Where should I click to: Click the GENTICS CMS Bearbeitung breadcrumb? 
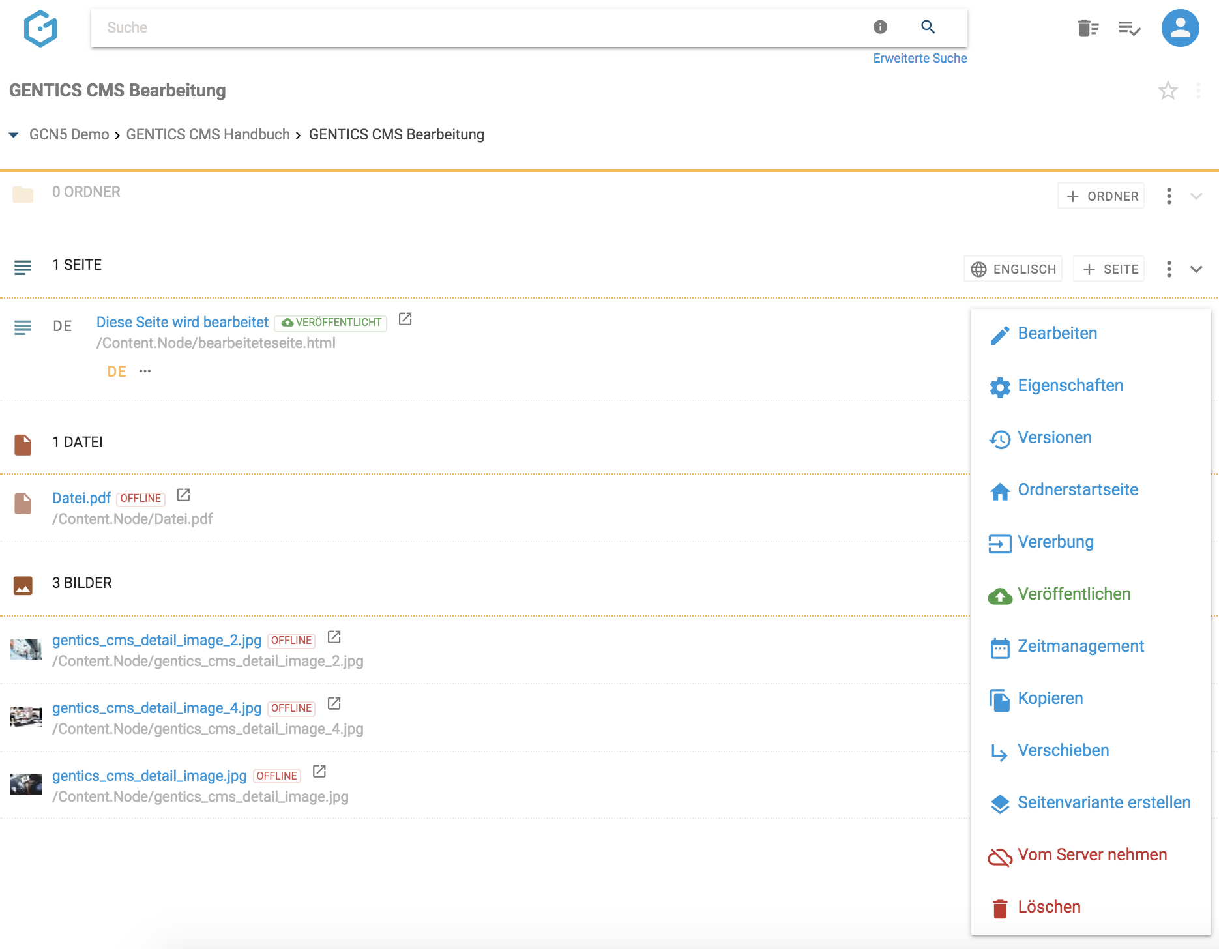coord(396,134)
